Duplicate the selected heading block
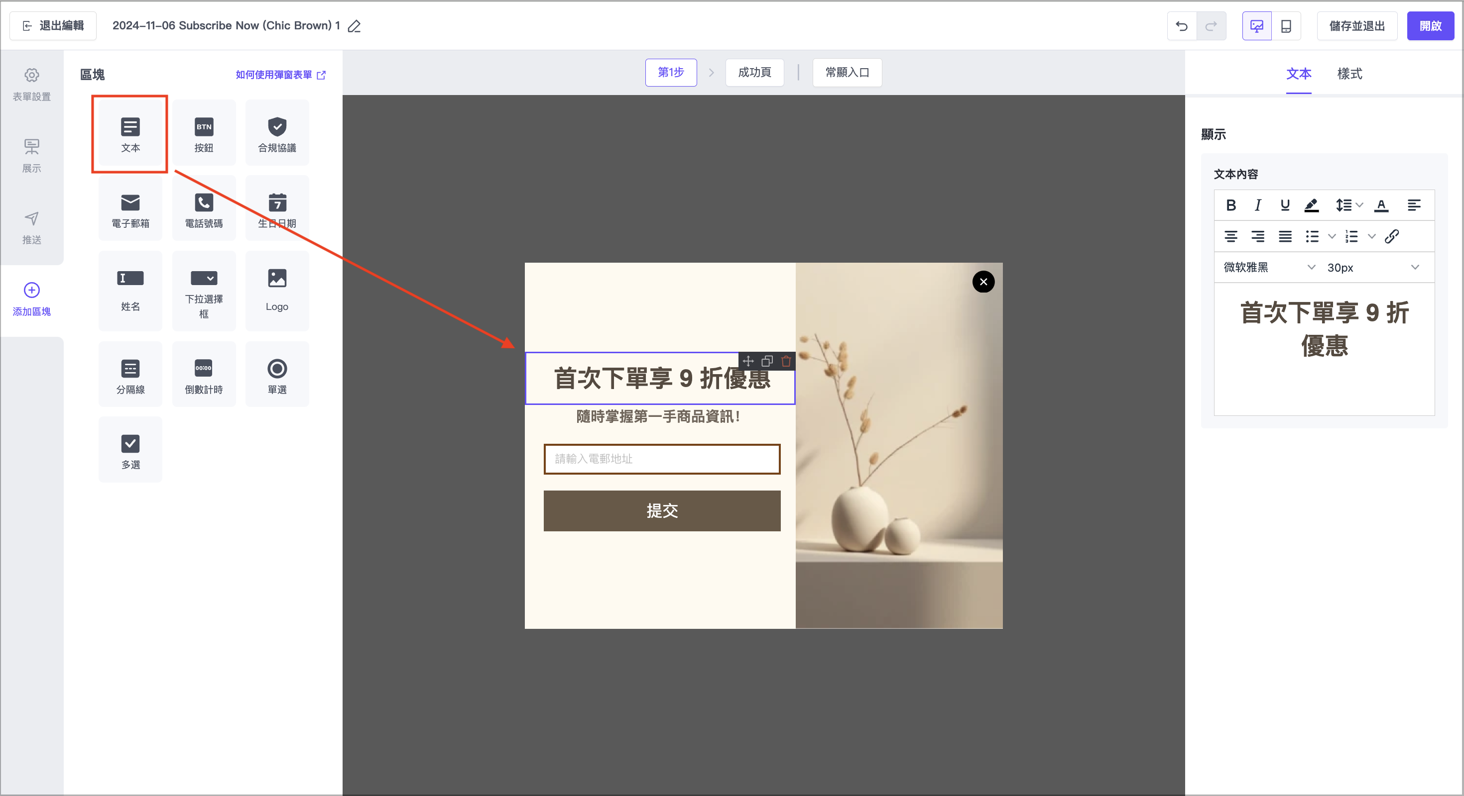The width and height of the screenshot is (1464, 796). coord(767,361)
